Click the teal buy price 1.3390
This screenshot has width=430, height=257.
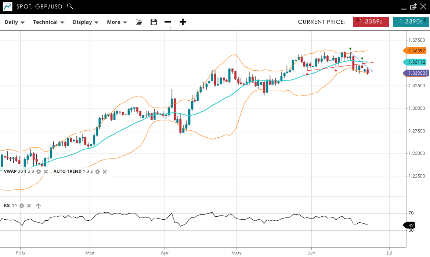pyautogui.click(x=411, y=22)
